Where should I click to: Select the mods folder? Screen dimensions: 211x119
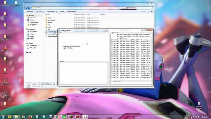[x=49, y=27]
